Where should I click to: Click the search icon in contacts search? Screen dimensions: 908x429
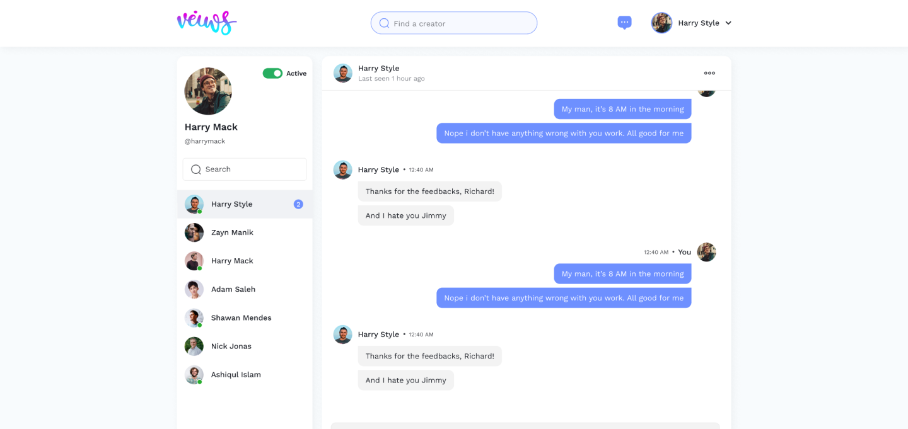tap(196, 169)
